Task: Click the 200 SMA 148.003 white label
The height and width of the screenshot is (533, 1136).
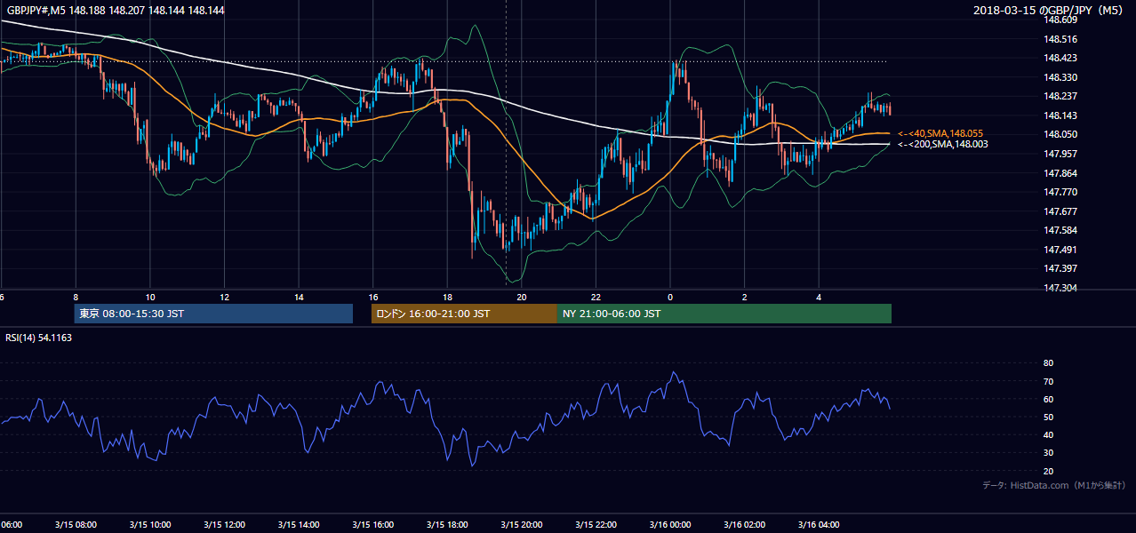Action: (x=943, y=144)
